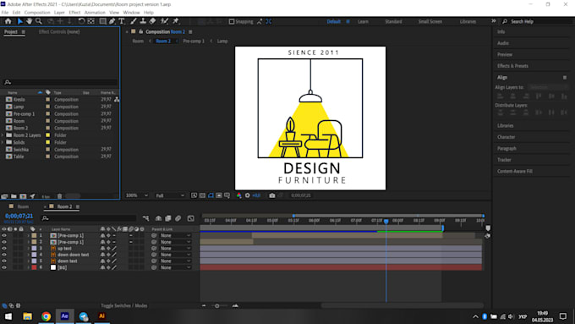Viewport: 575px width, 324px height.
Task: Select the Rotation tool
Action: 81,21
